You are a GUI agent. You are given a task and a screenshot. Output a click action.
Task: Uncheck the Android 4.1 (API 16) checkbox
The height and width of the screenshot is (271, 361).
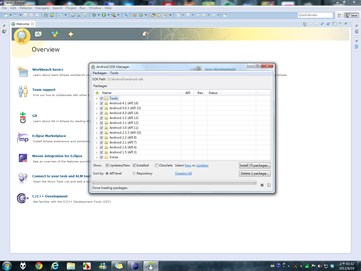101,103
